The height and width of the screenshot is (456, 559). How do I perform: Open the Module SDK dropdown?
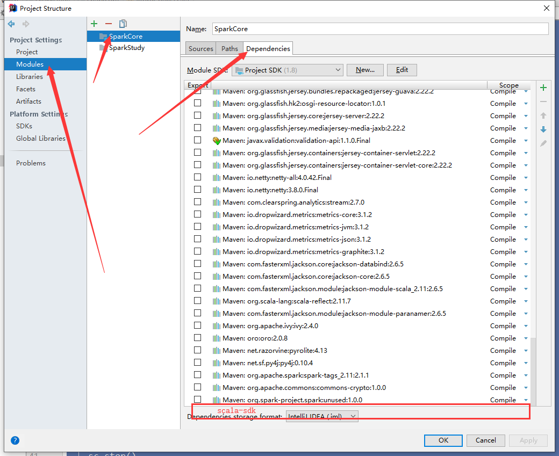click(x=288, y=70)
